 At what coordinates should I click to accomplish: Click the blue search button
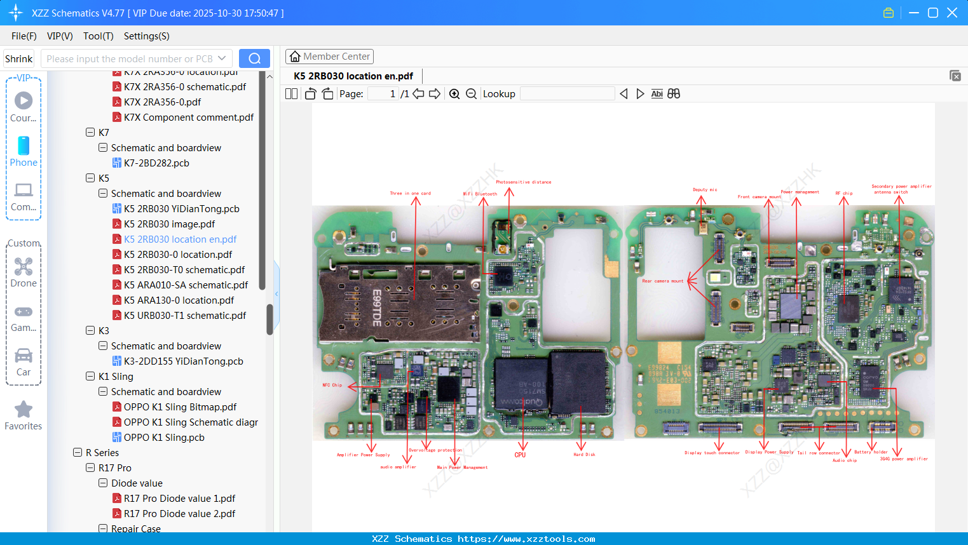(x=254, y=58)
